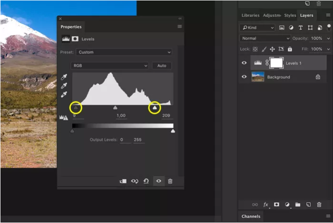Toggle adjustment layer visibility in Properties
Image resolution: width=333 pixels, height=223 pixels.
tap(158, 181)
